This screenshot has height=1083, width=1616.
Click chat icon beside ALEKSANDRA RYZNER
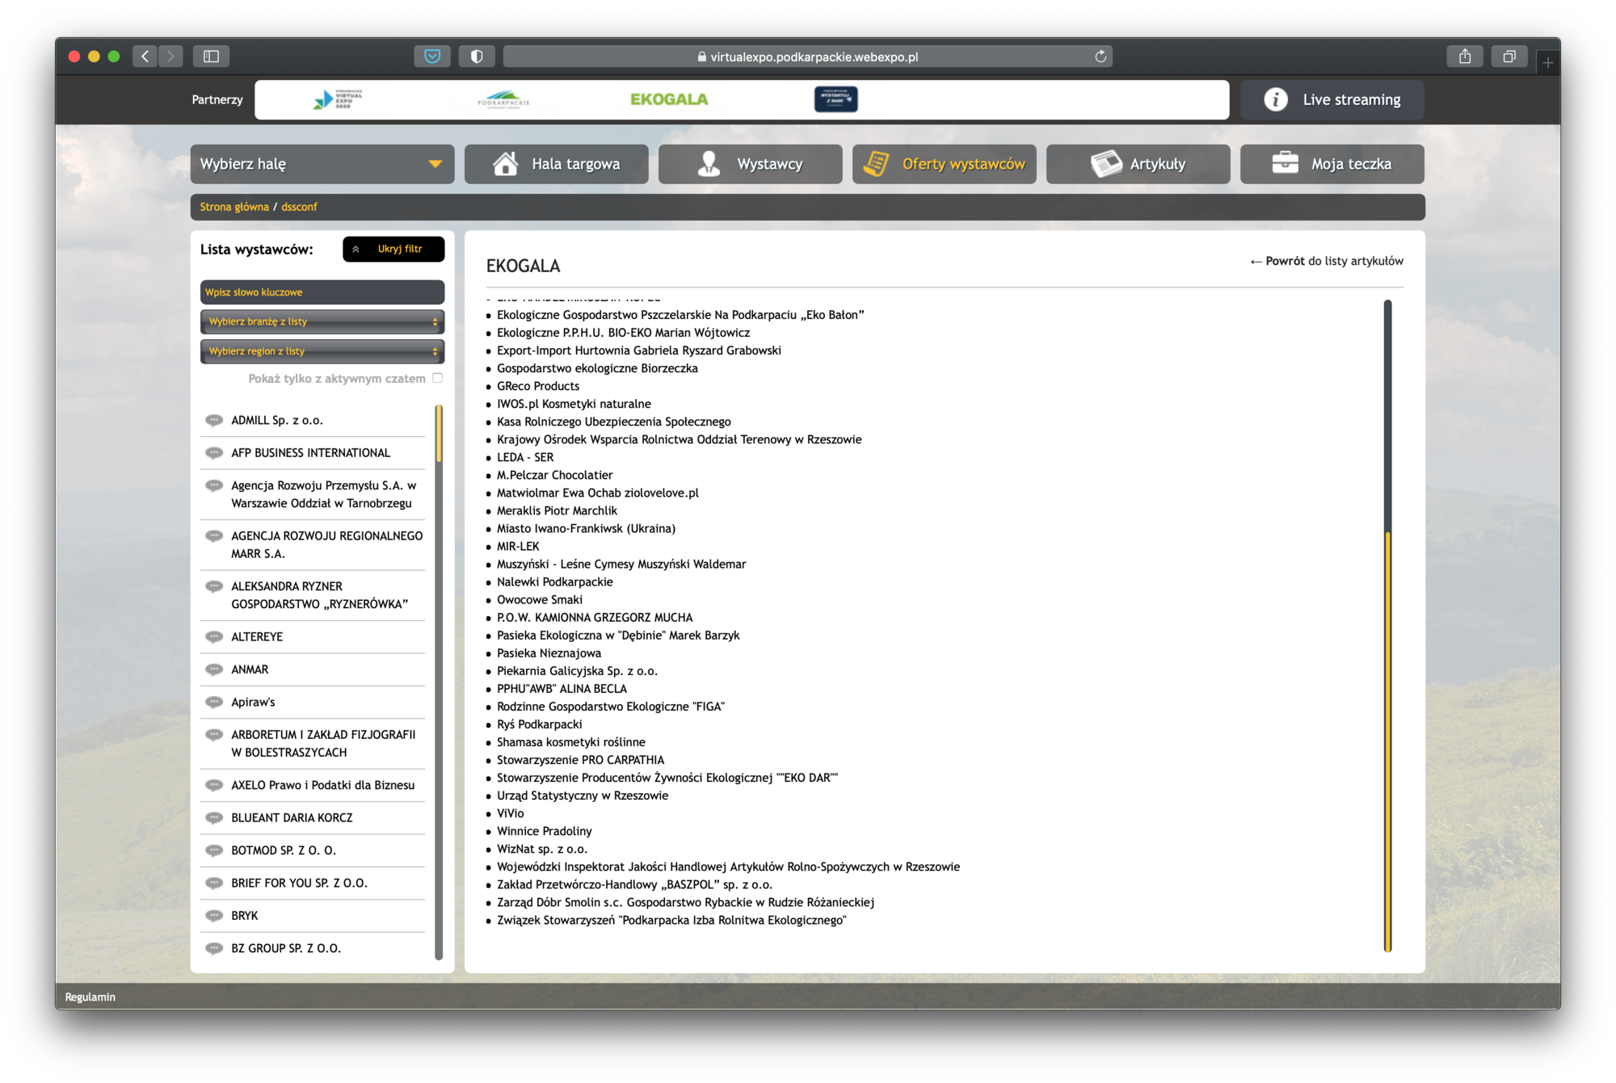[x=214, y=586]
